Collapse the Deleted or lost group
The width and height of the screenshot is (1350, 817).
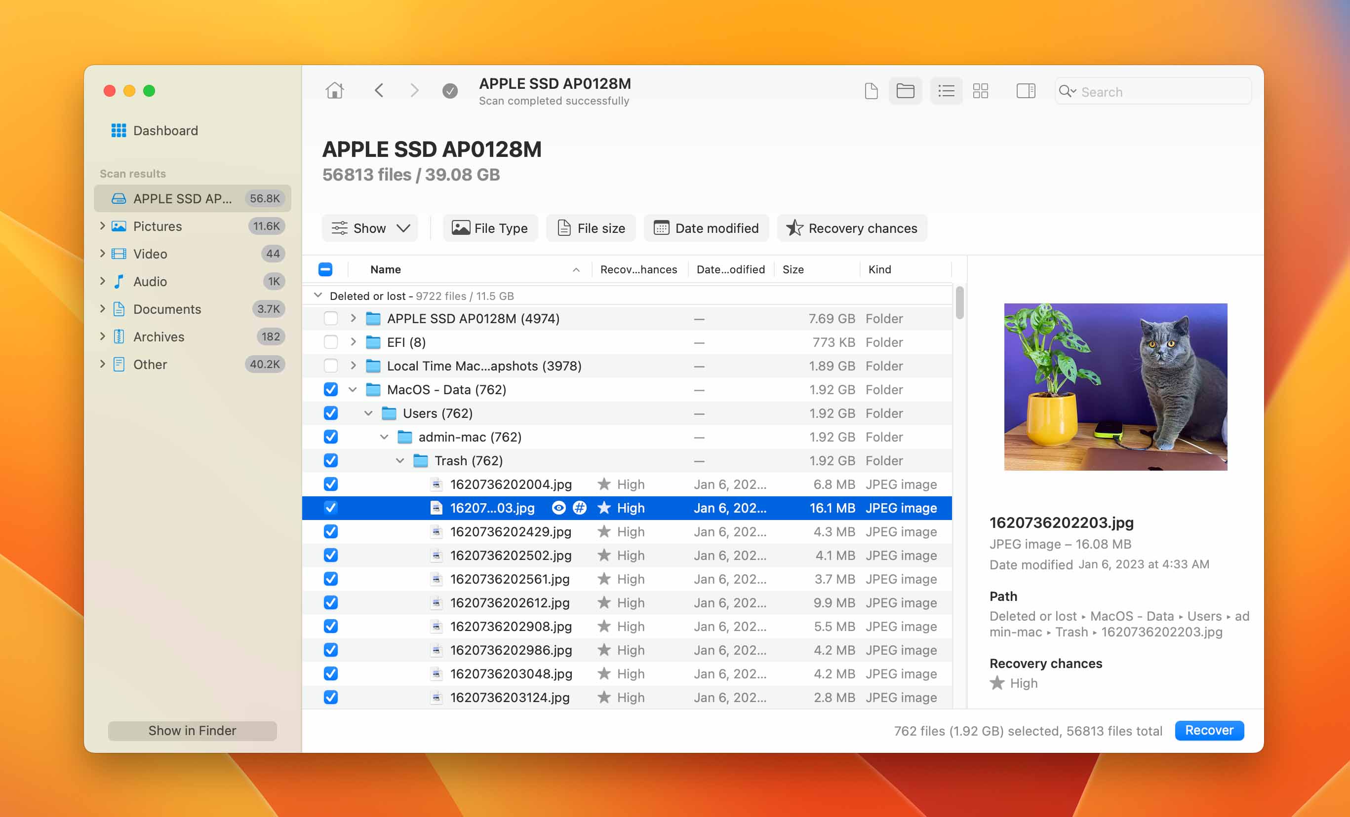click(318, 296)
